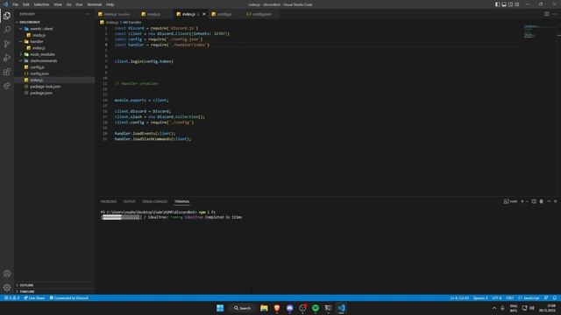Switch to the ready.js editor tab
Screen dimensions: 561x315
pyautogui.click(x=154, y=14)
